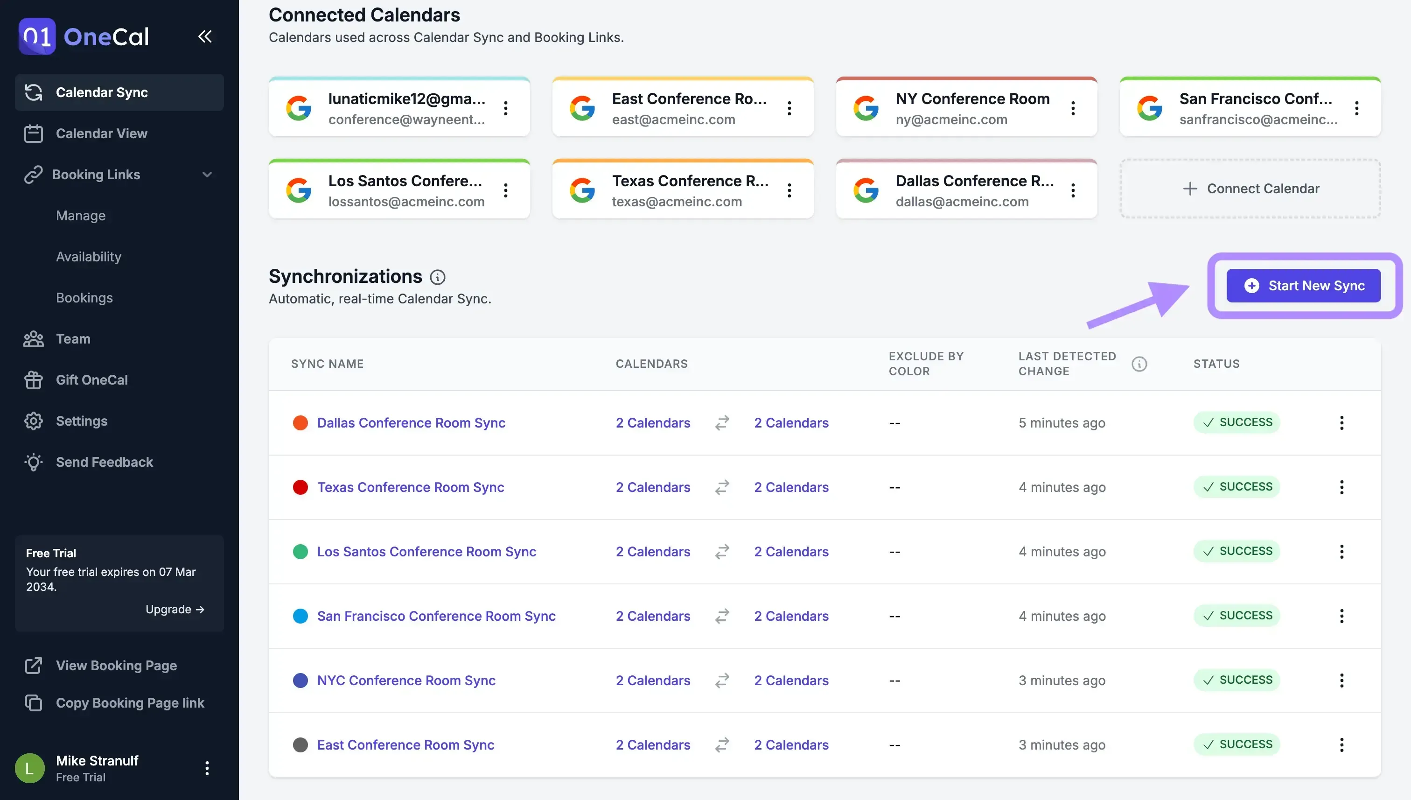Viewport: 1411px width, 800px height.
Task: Open options menu for Texas Conference Room Sync row
Action: click(1341, 487)
